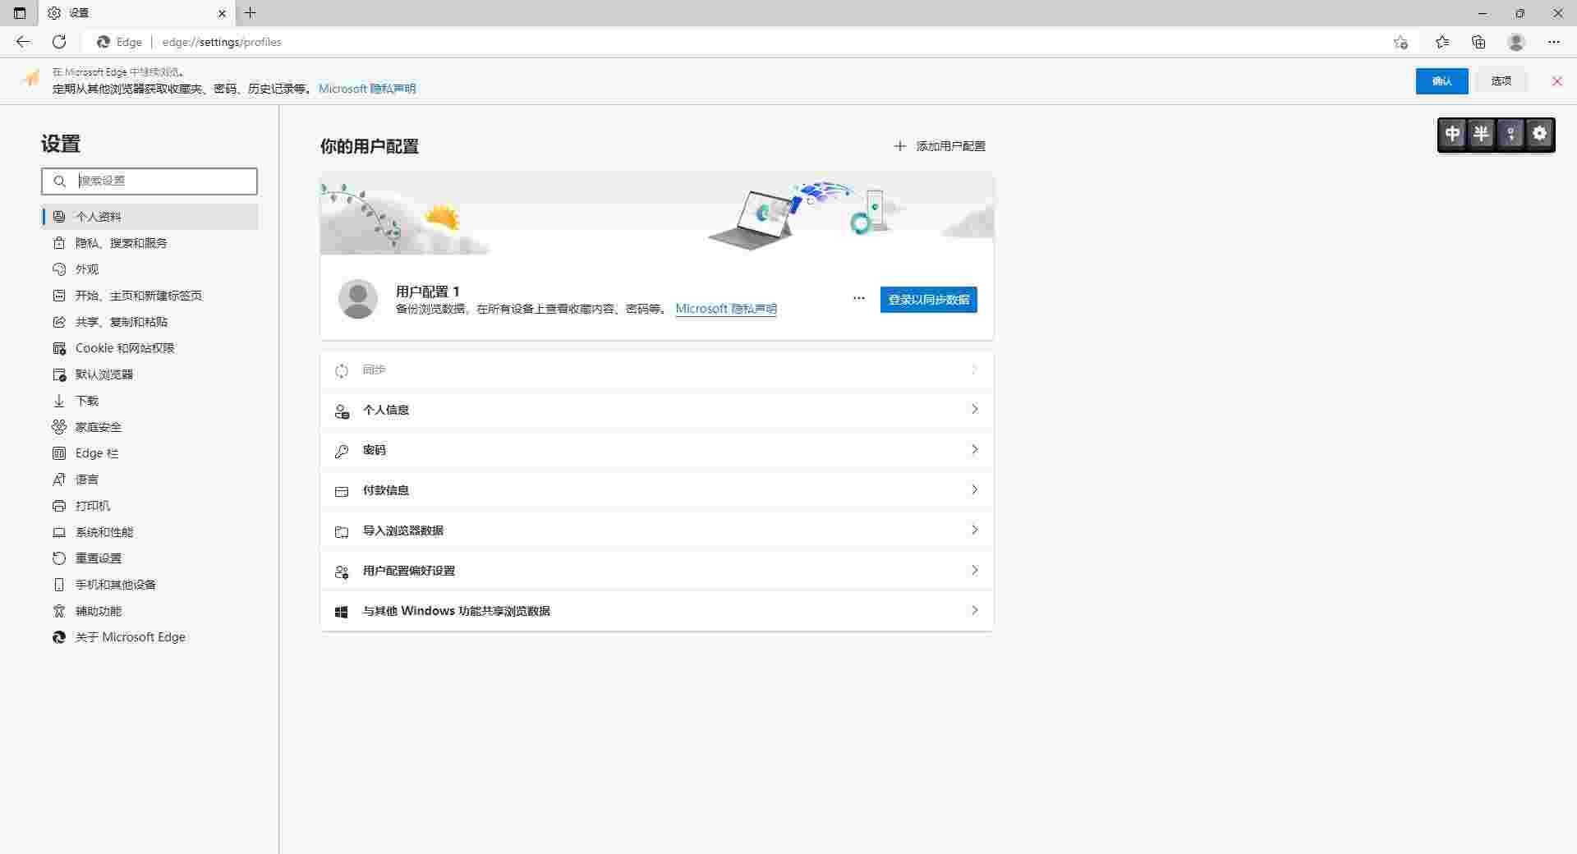
Task: Open the browser profile avatar icon
Action: point(1515,42)
